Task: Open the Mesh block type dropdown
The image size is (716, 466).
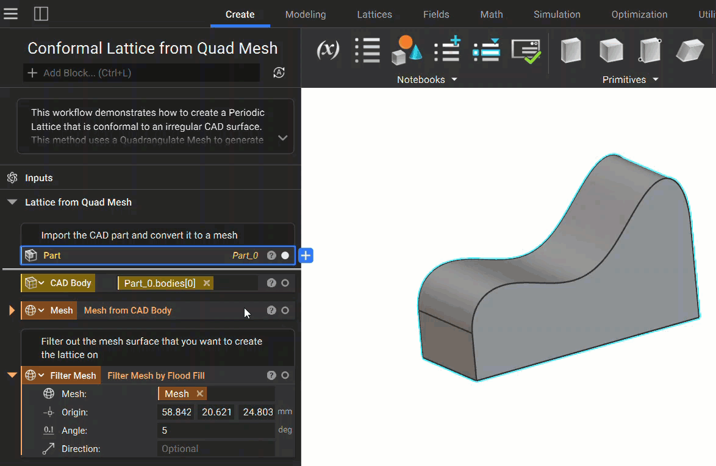Action: (41, 310)
